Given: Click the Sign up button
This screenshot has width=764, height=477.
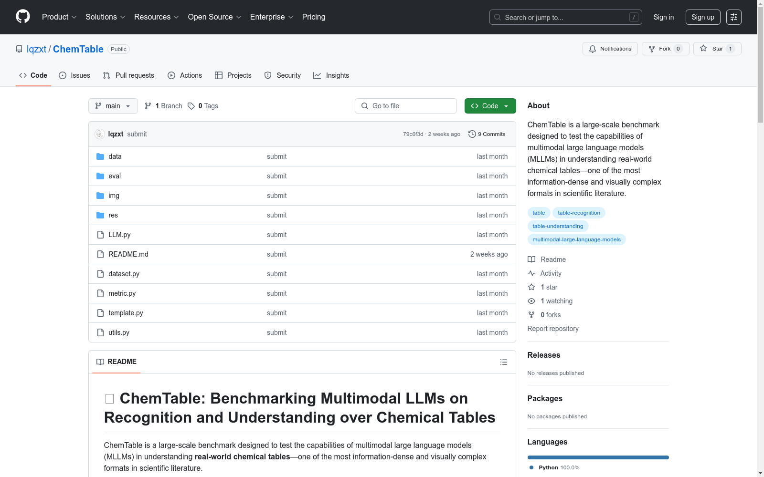Looking at the screenshot, I should (x=703, y=17).
